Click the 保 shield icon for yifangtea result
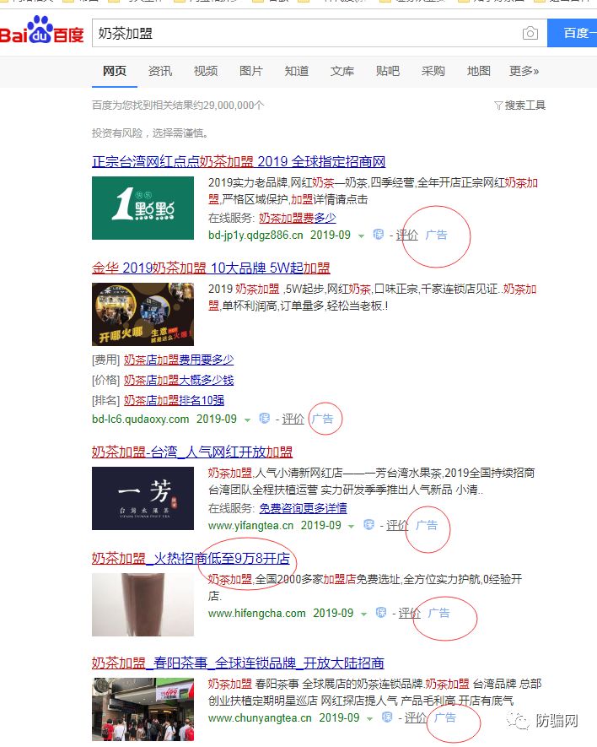Screen dimensions: 597x747 click(369, 524)
